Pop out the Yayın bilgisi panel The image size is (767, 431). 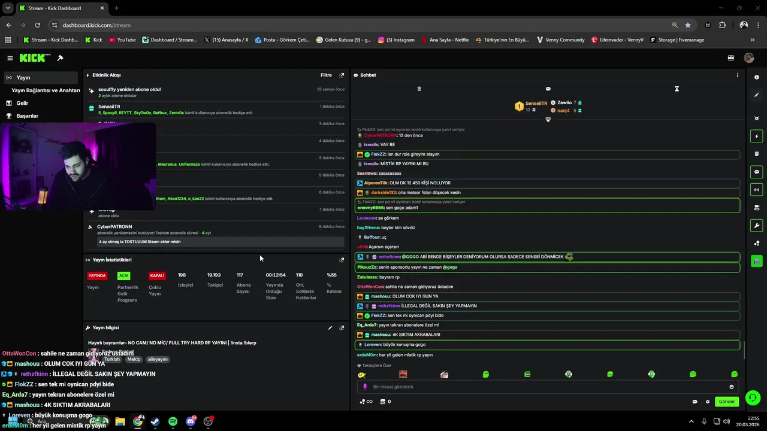click(x=342, y=328)
